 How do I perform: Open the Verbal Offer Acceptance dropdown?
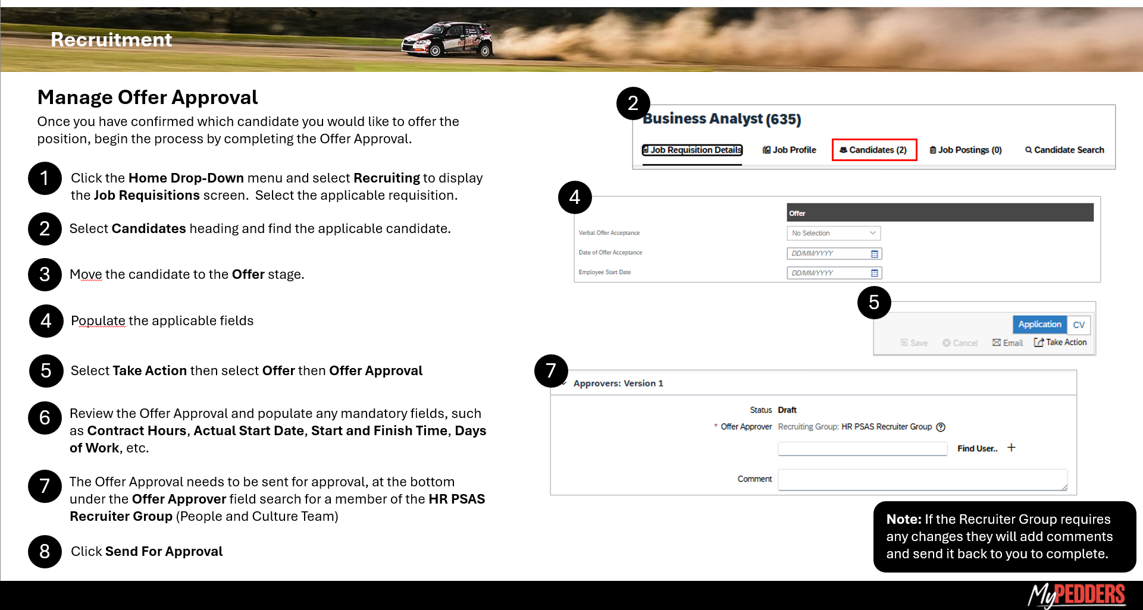[833, 233]
